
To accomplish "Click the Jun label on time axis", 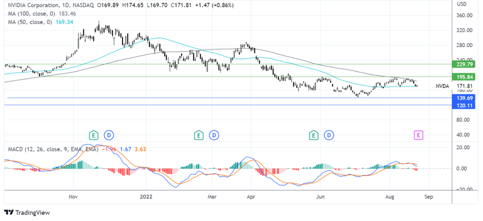I will click(x=320, y=196).
